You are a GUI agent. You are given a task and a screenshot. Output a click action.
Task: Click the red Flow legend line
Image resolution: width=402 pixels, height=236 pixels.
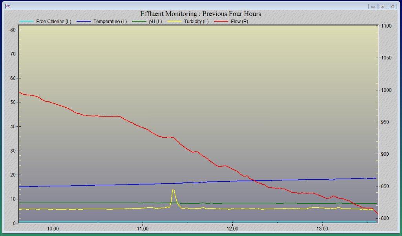click(221, 22)
